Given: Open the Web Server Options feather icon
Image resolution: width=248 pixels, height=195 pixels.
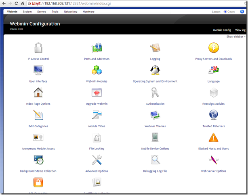Looking at the screenshot, I should (214, 160).
